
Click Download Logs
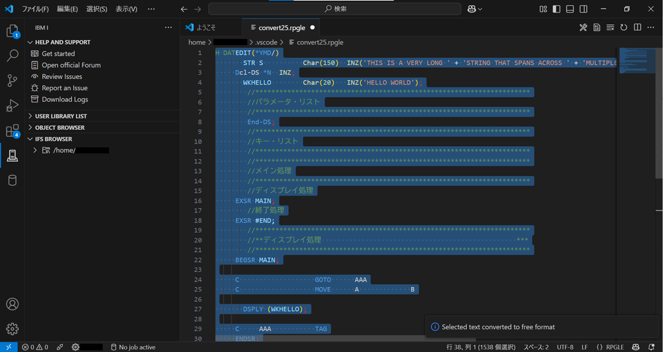click(x=65, y=99)
